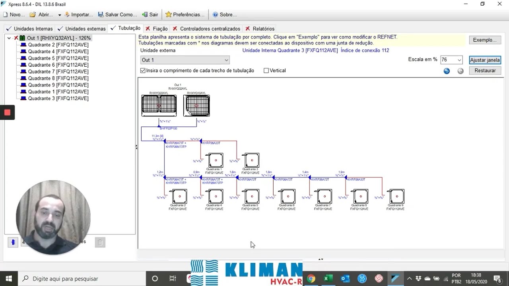Viewport: 509px width, 286px height.
Task: Collapse the Out 1 tree node arrow
Action: tap(9, 38)
